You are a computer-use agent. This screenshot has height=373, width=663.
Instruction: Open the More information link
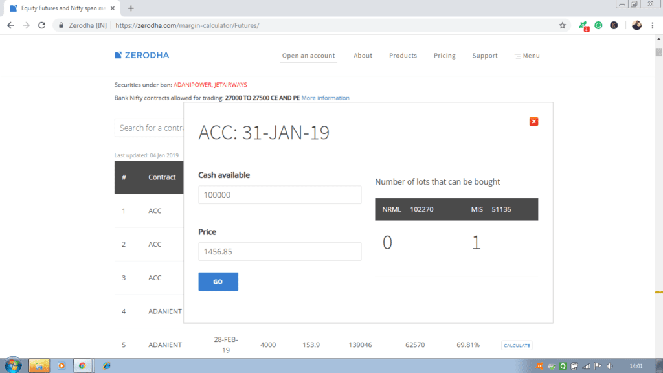point(325,98)
